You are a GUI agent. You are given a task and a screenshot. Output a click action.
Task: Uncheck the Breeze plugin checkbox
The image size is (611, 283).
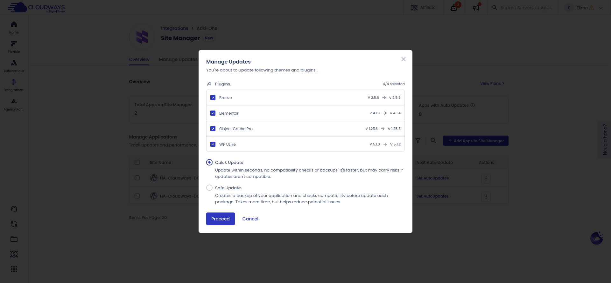coord(213,98)
